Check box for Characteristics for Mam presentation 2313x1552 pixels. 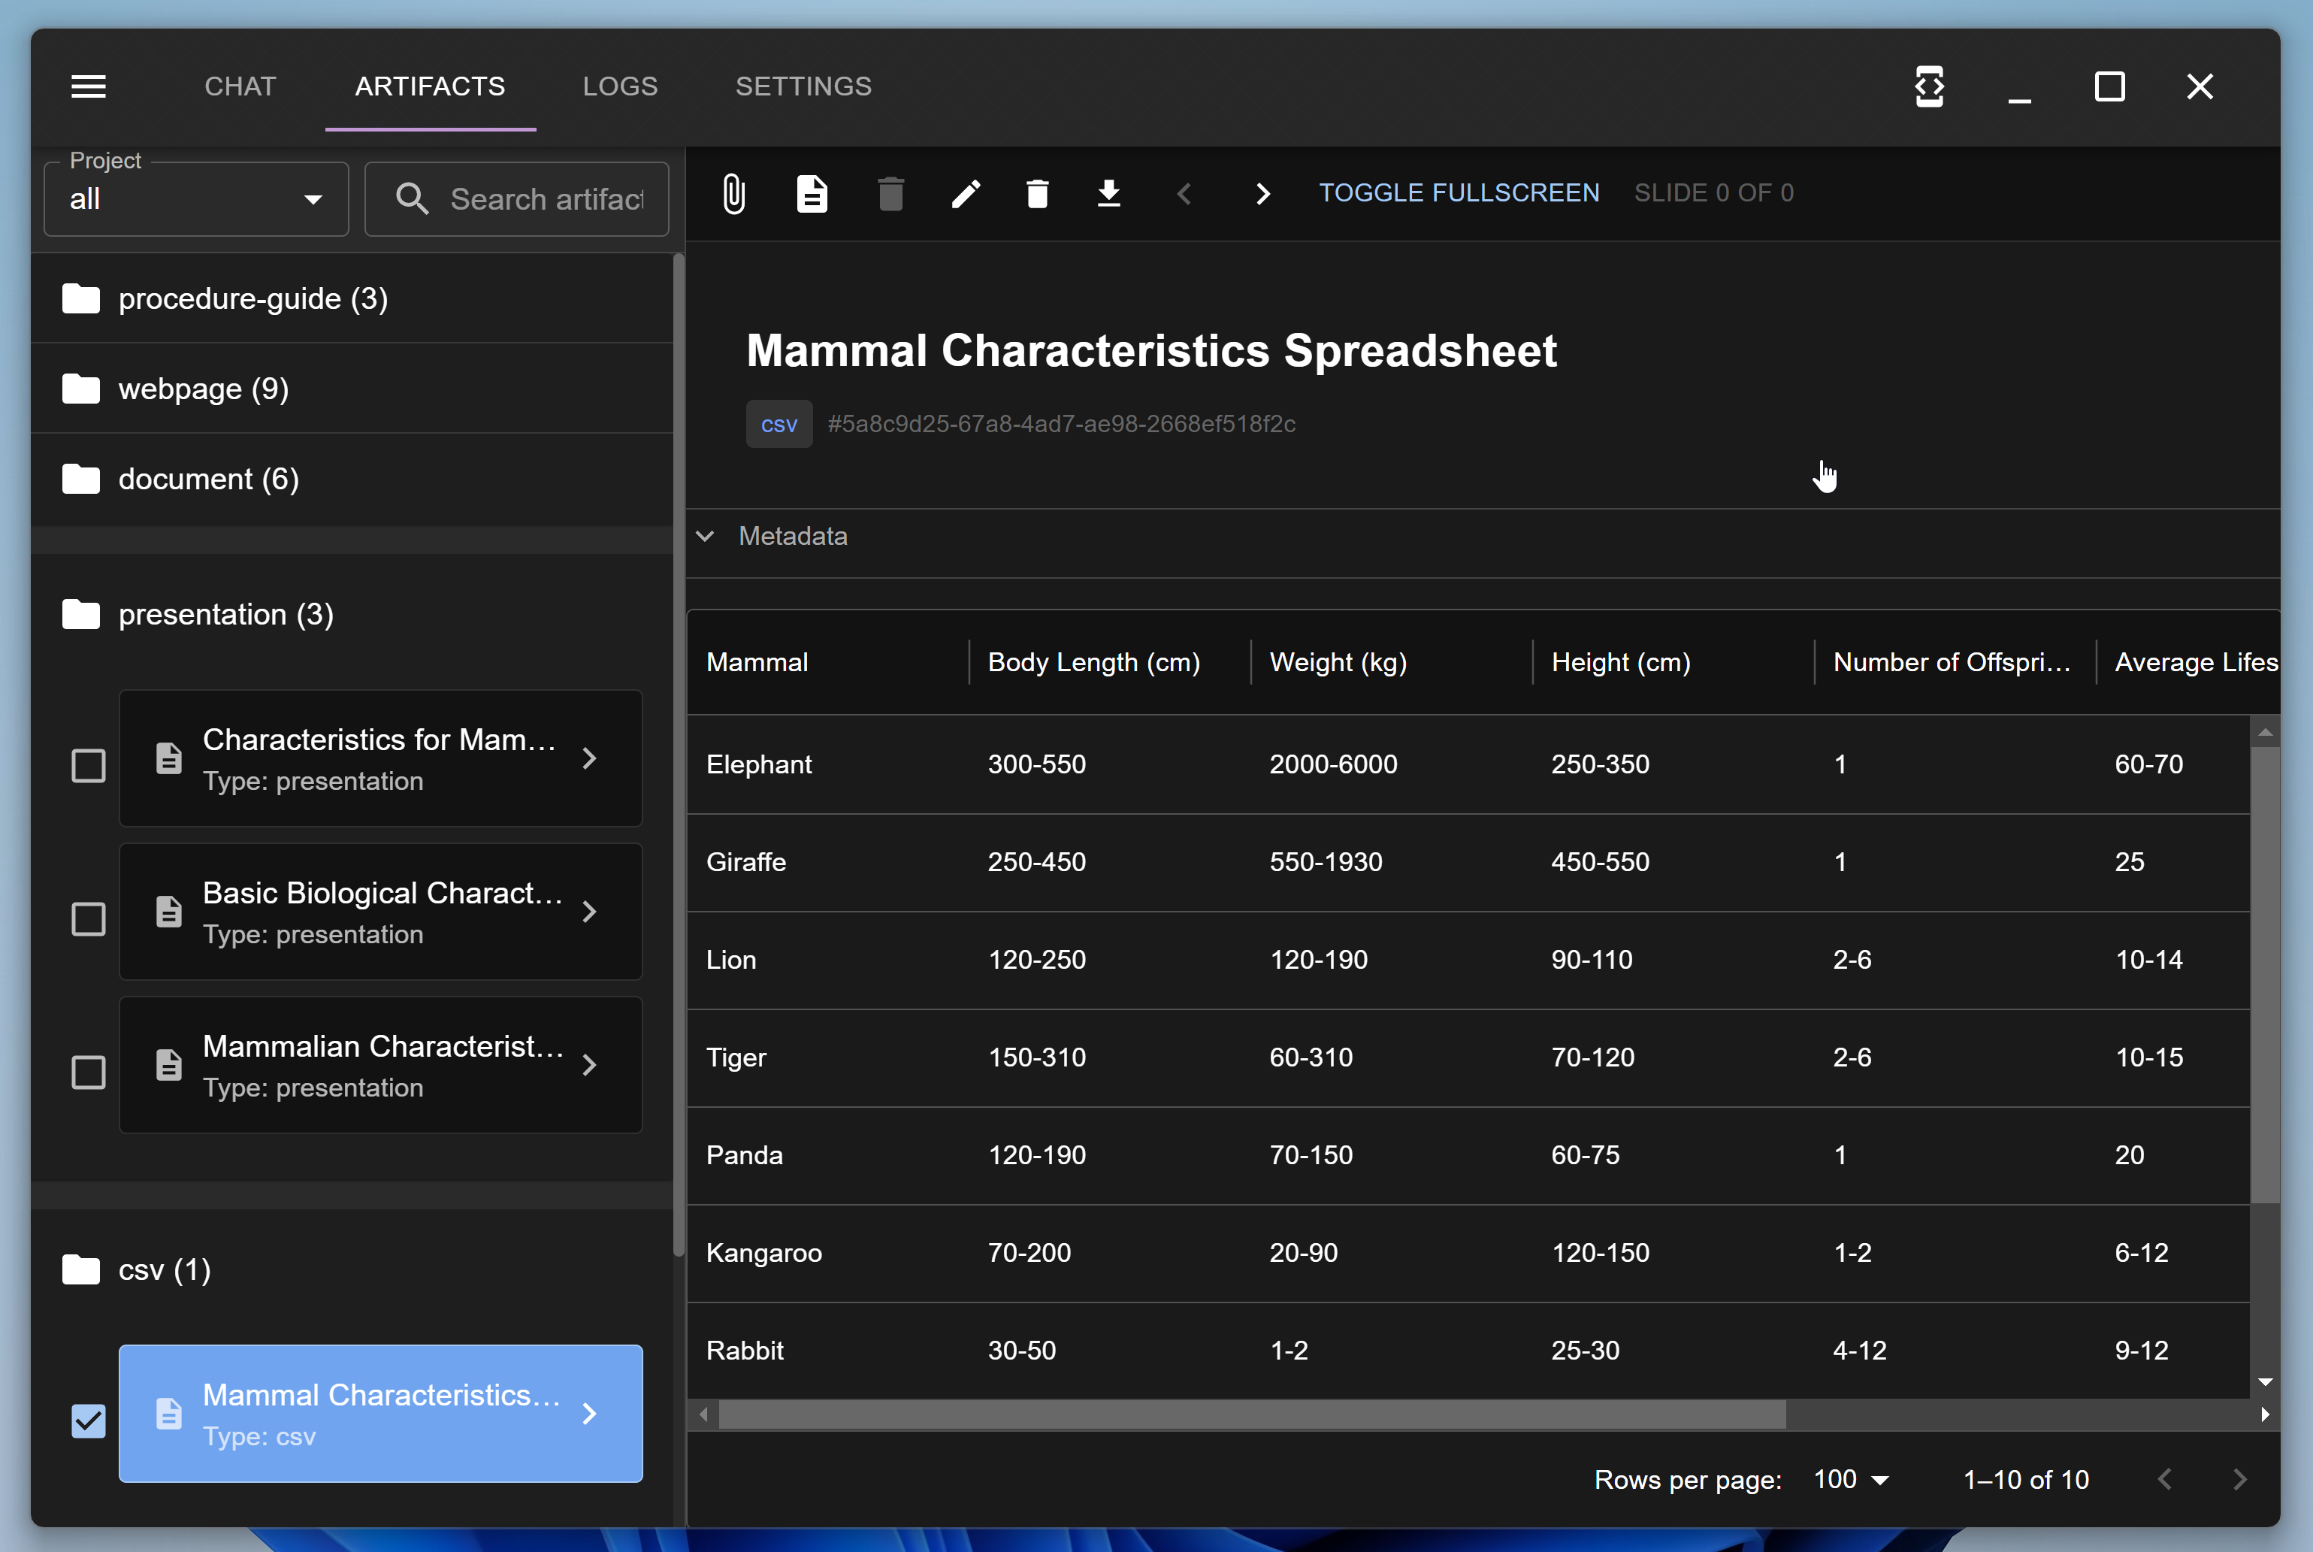pos(89,765)
